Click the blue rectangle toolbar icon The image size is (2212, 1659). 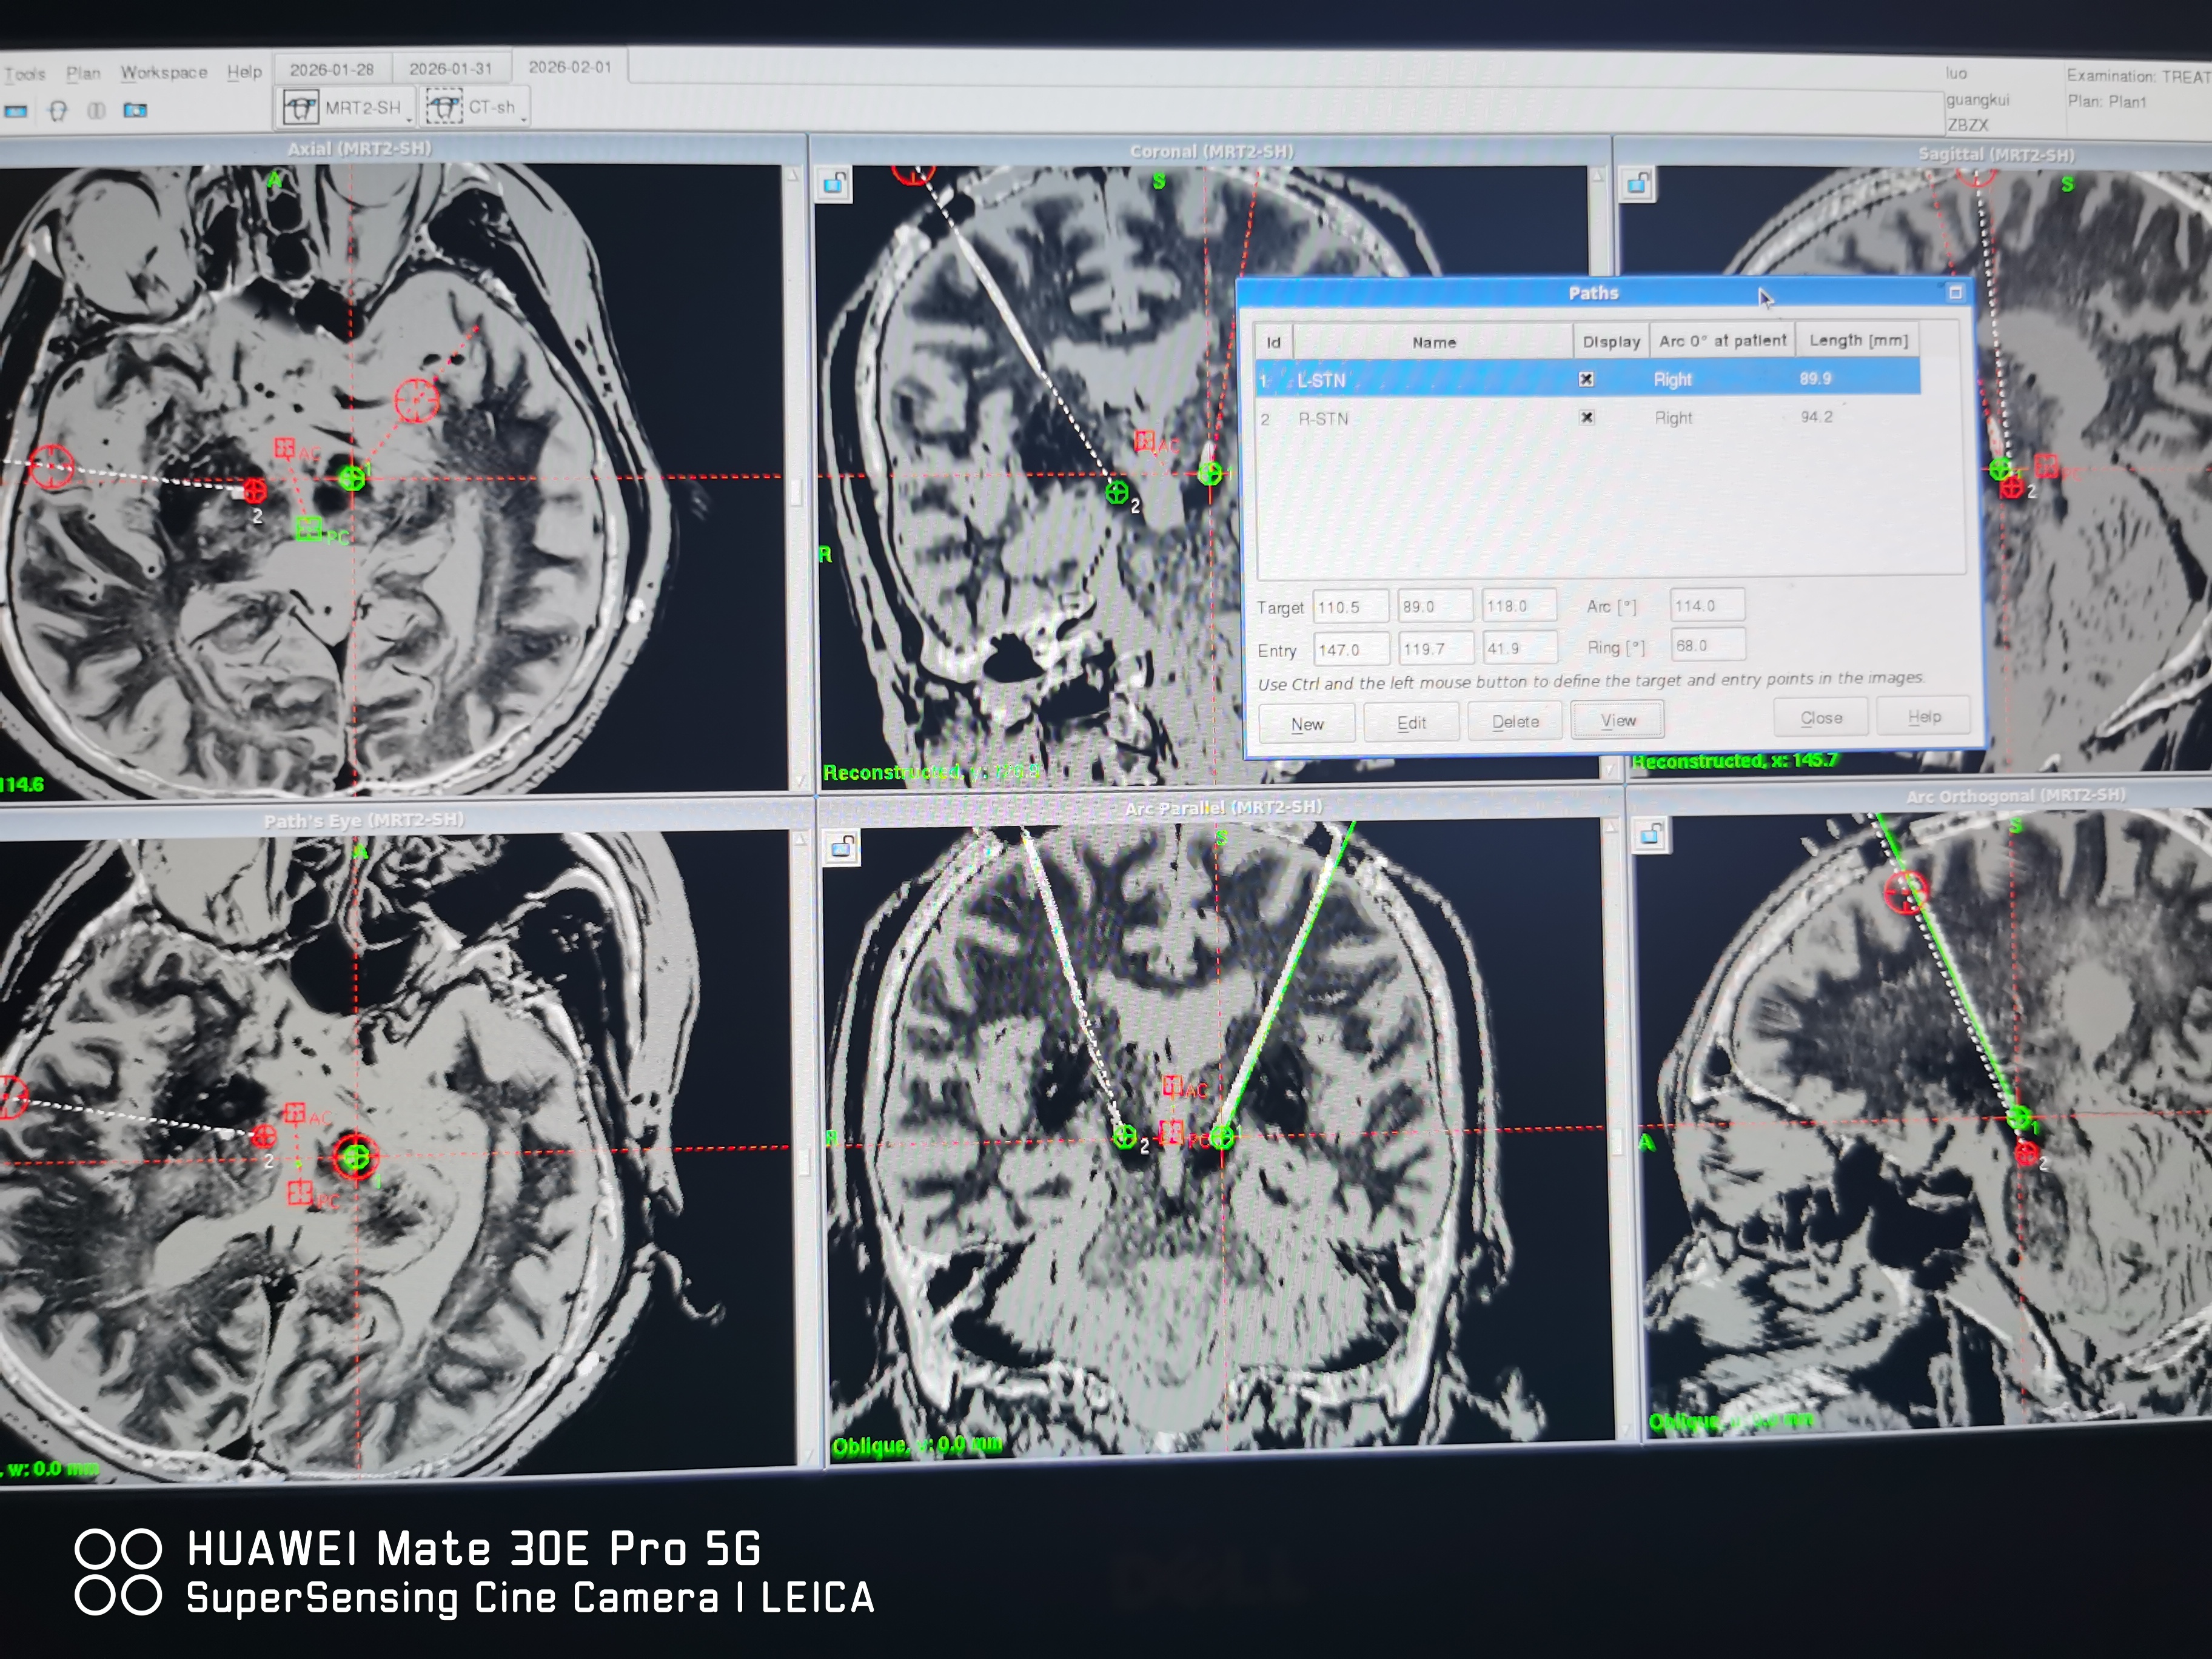pyautogui.click(x=15, y=110)
